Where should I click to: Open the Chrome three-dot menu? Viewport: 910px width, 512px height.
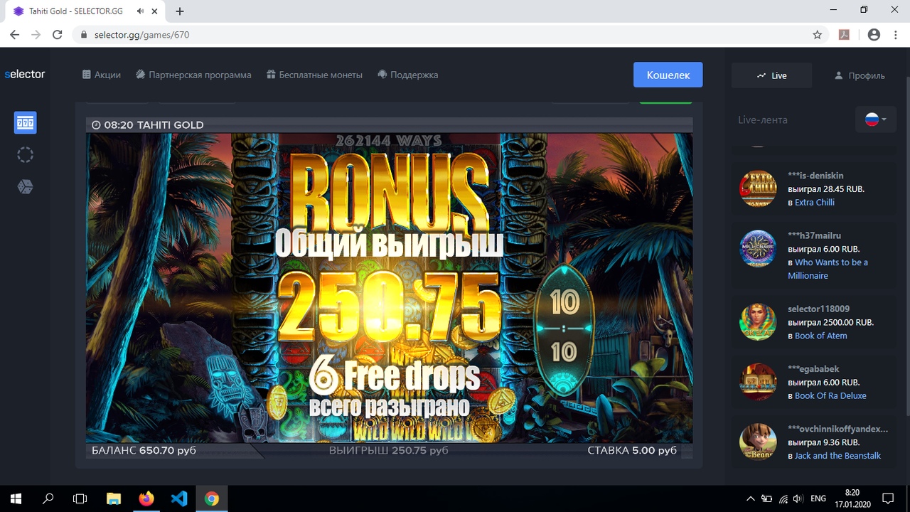896,35
